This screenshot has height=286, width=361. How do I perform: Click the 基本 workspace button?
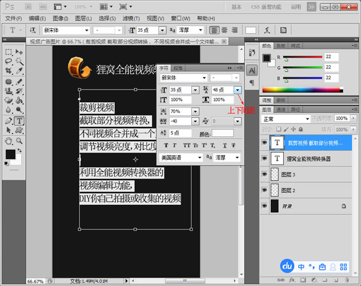(x=236, y=7)
